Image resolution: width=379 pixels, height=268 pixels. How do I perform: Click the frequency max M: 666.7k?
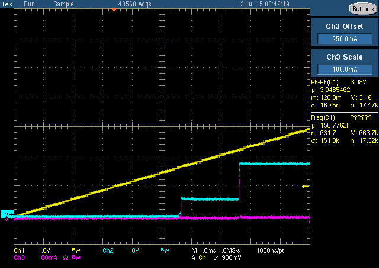(365, 133)
